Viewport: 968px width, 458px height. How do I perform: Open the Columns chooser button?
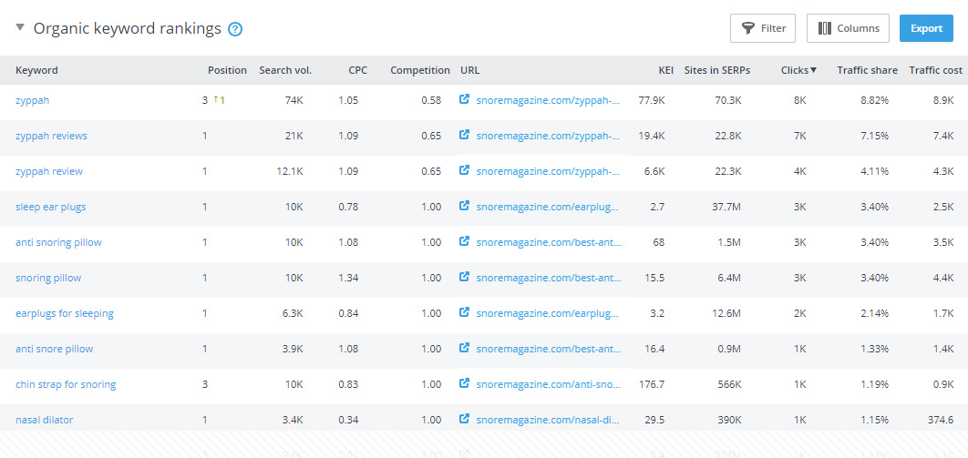(x=848, y=28)
